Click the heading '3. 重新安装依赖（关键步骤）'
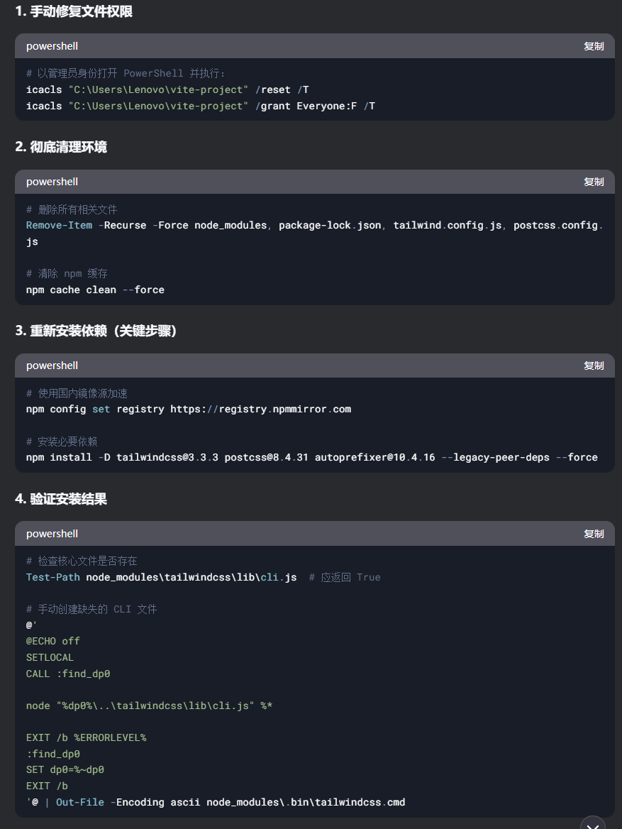Viewport: 622px width, 829px height. coord(96,331)
